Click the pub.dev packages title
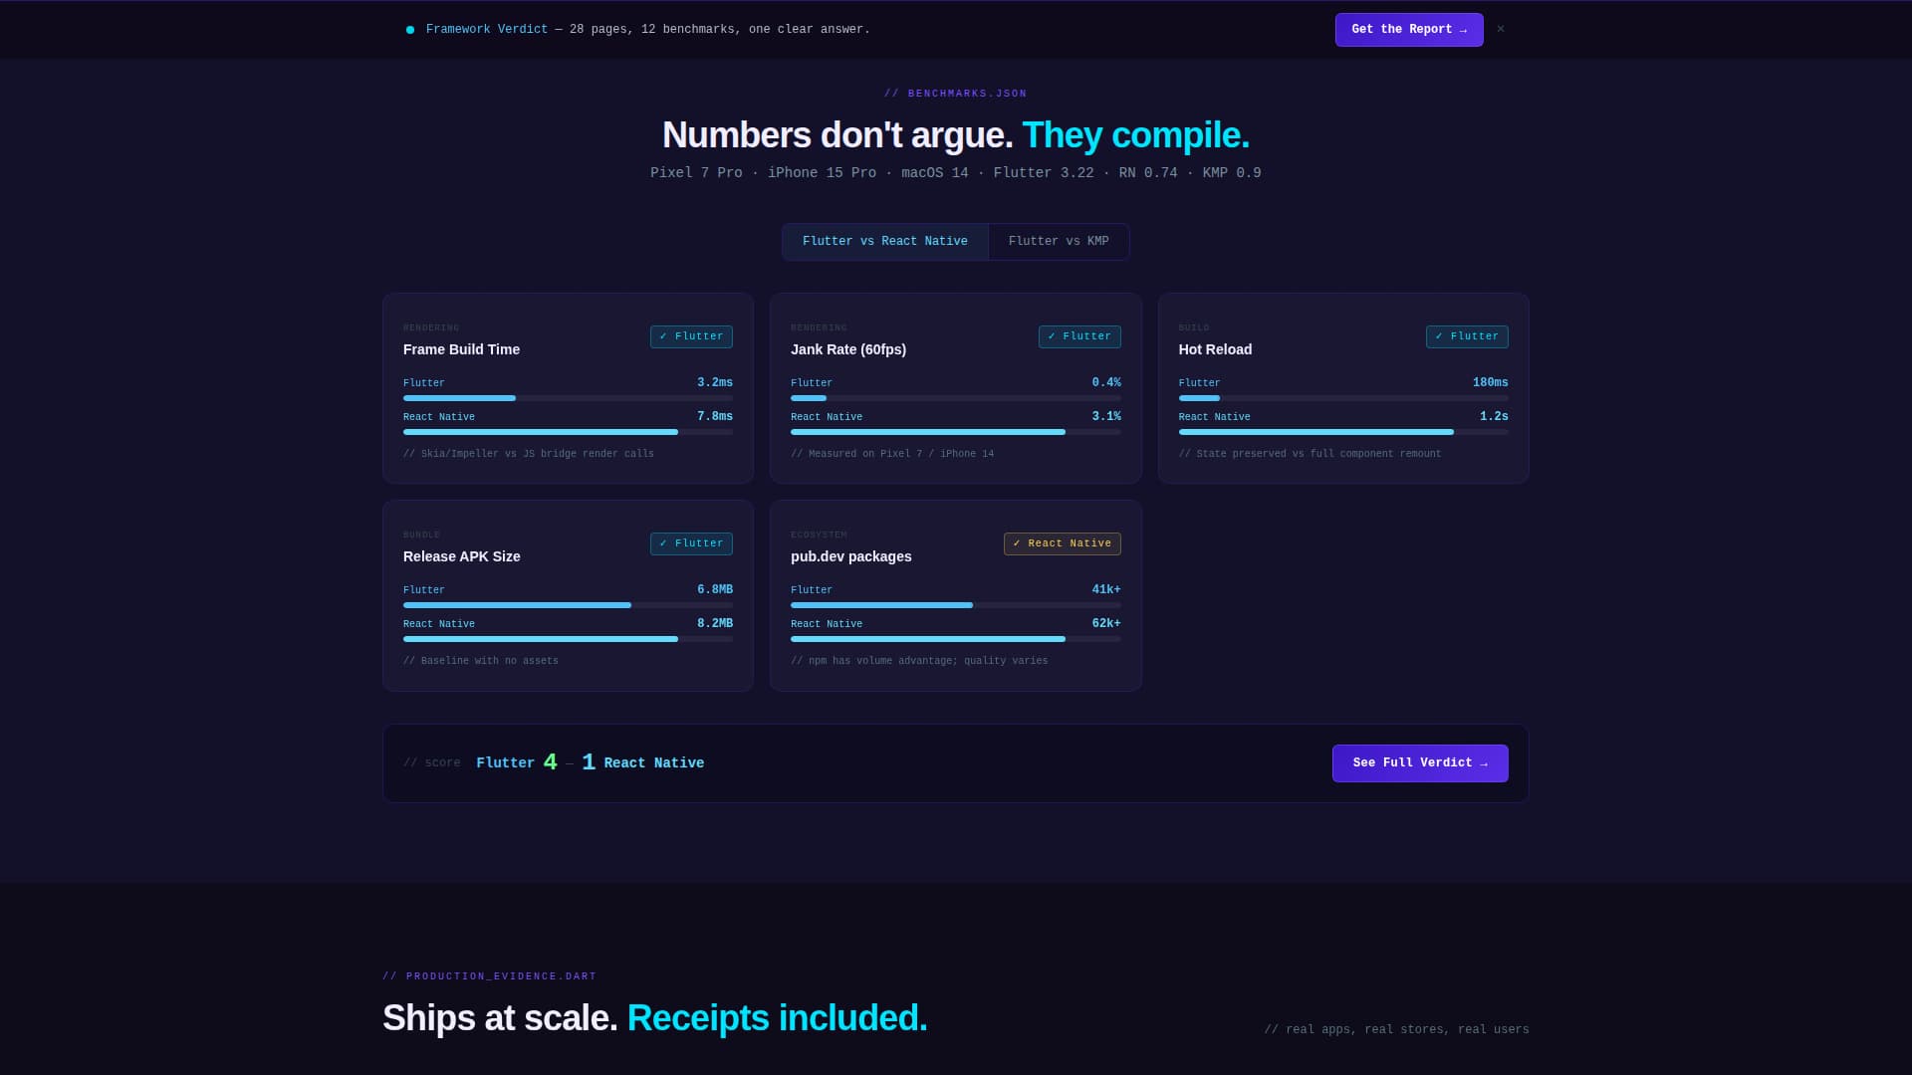1912x1075 pixels. pos(851,556)
